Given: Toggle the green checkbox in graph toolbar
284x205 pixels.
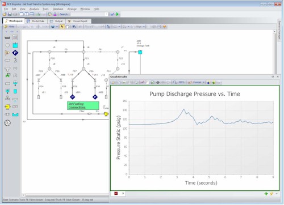Looking at the screenshot, I should [153, 82].
